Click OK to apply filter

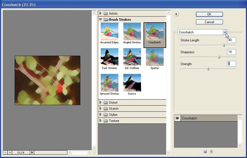point(209,14)
